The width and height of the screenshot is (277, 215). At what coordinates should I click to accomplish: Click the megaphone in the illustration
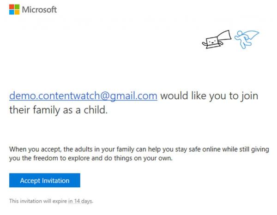click(x=223, y=36)
